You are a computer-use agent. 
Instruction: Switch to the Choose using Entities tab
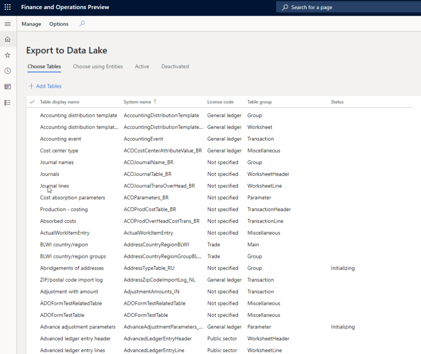pyautogui.click(x=98, y=66)
